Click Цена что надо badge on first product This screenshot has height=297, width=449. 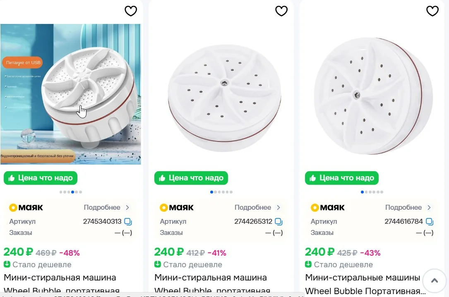(41, 178)
